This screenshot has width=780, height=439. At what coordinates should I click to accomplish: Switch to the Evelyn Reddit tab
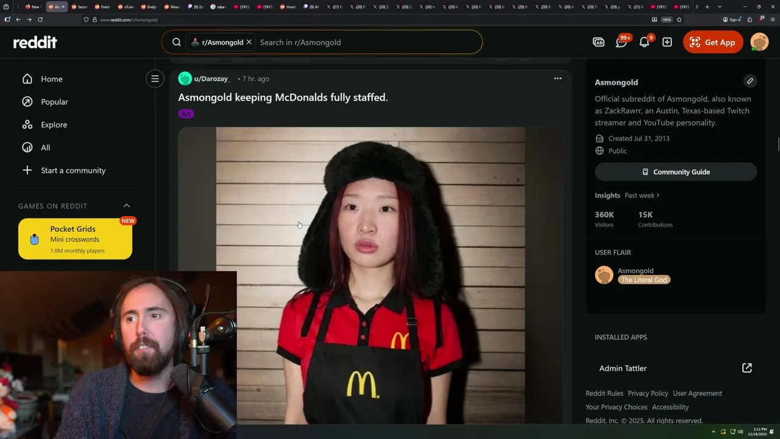point(149,7)
